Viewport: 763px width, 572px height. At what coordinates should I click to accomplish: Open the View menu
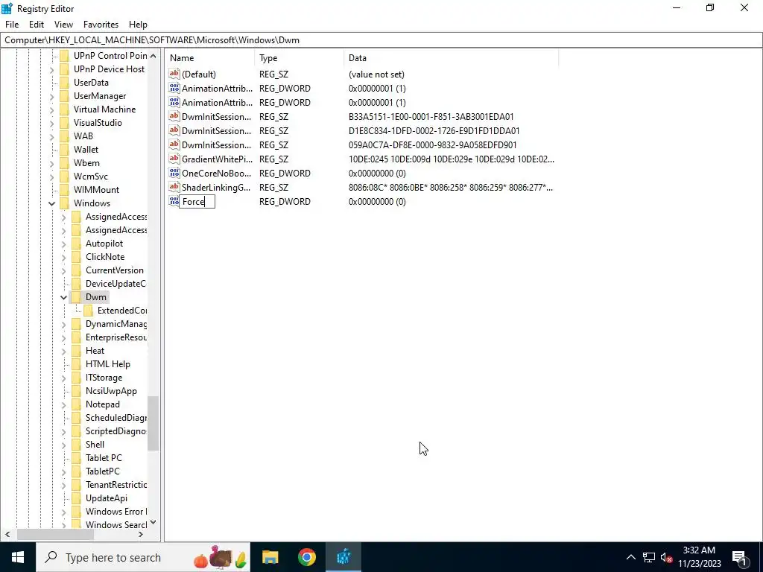(63, 25)
